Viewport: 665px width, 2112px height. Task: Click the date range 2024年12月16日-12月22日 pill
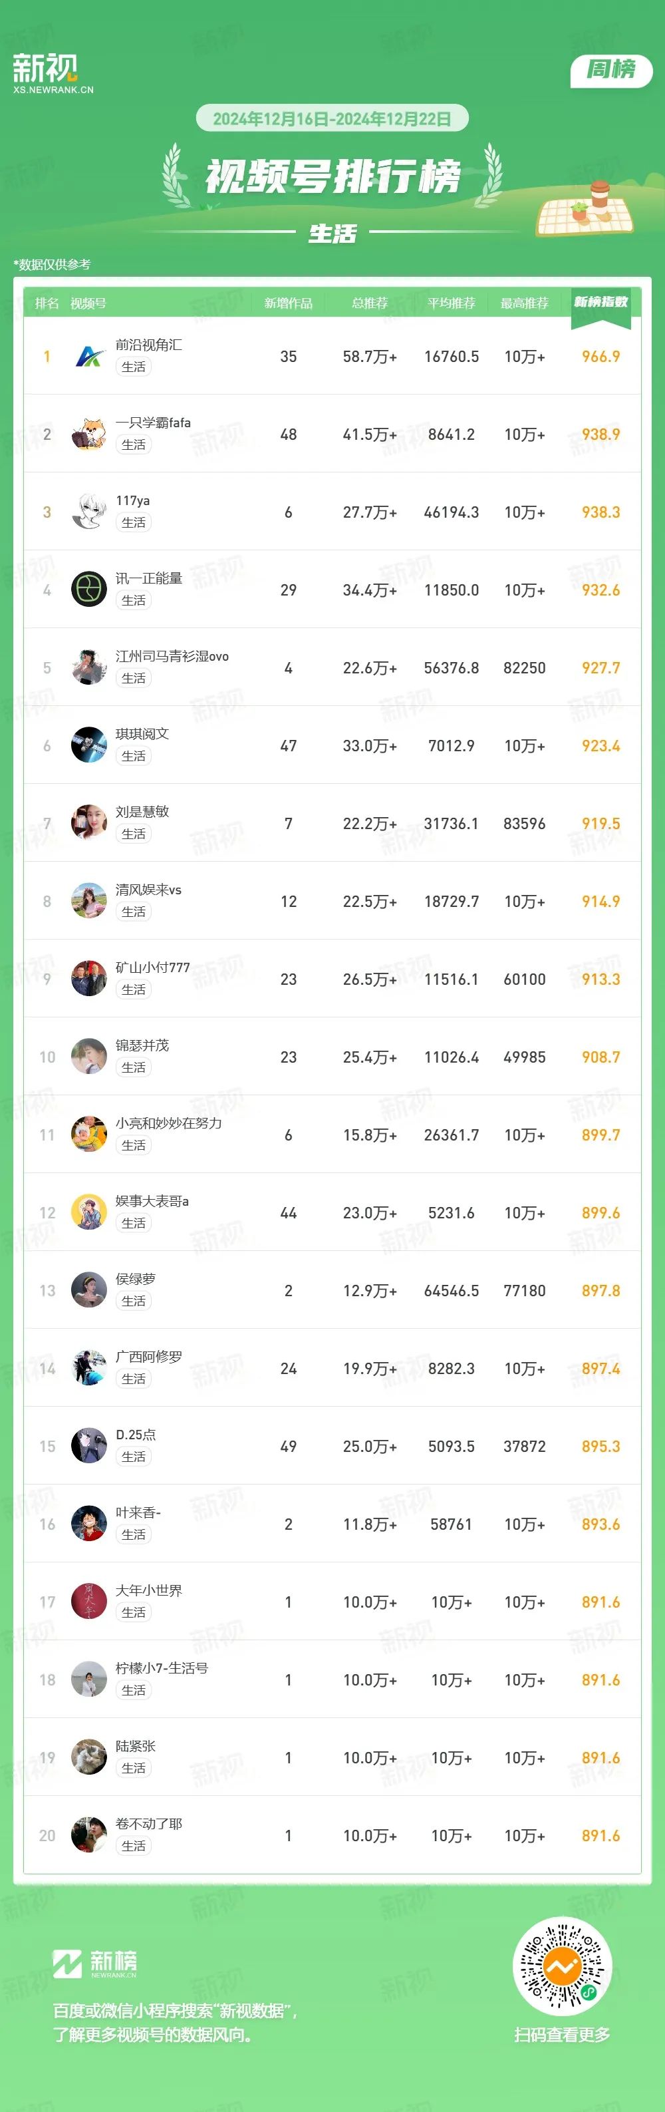point(332,119)
